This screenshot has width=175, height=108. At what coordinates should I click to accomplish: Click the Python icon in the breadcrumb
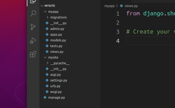(121, 6)
